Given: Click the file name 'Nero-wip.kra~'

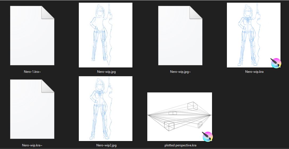Looking at the screenshot, I should (32, 145).
